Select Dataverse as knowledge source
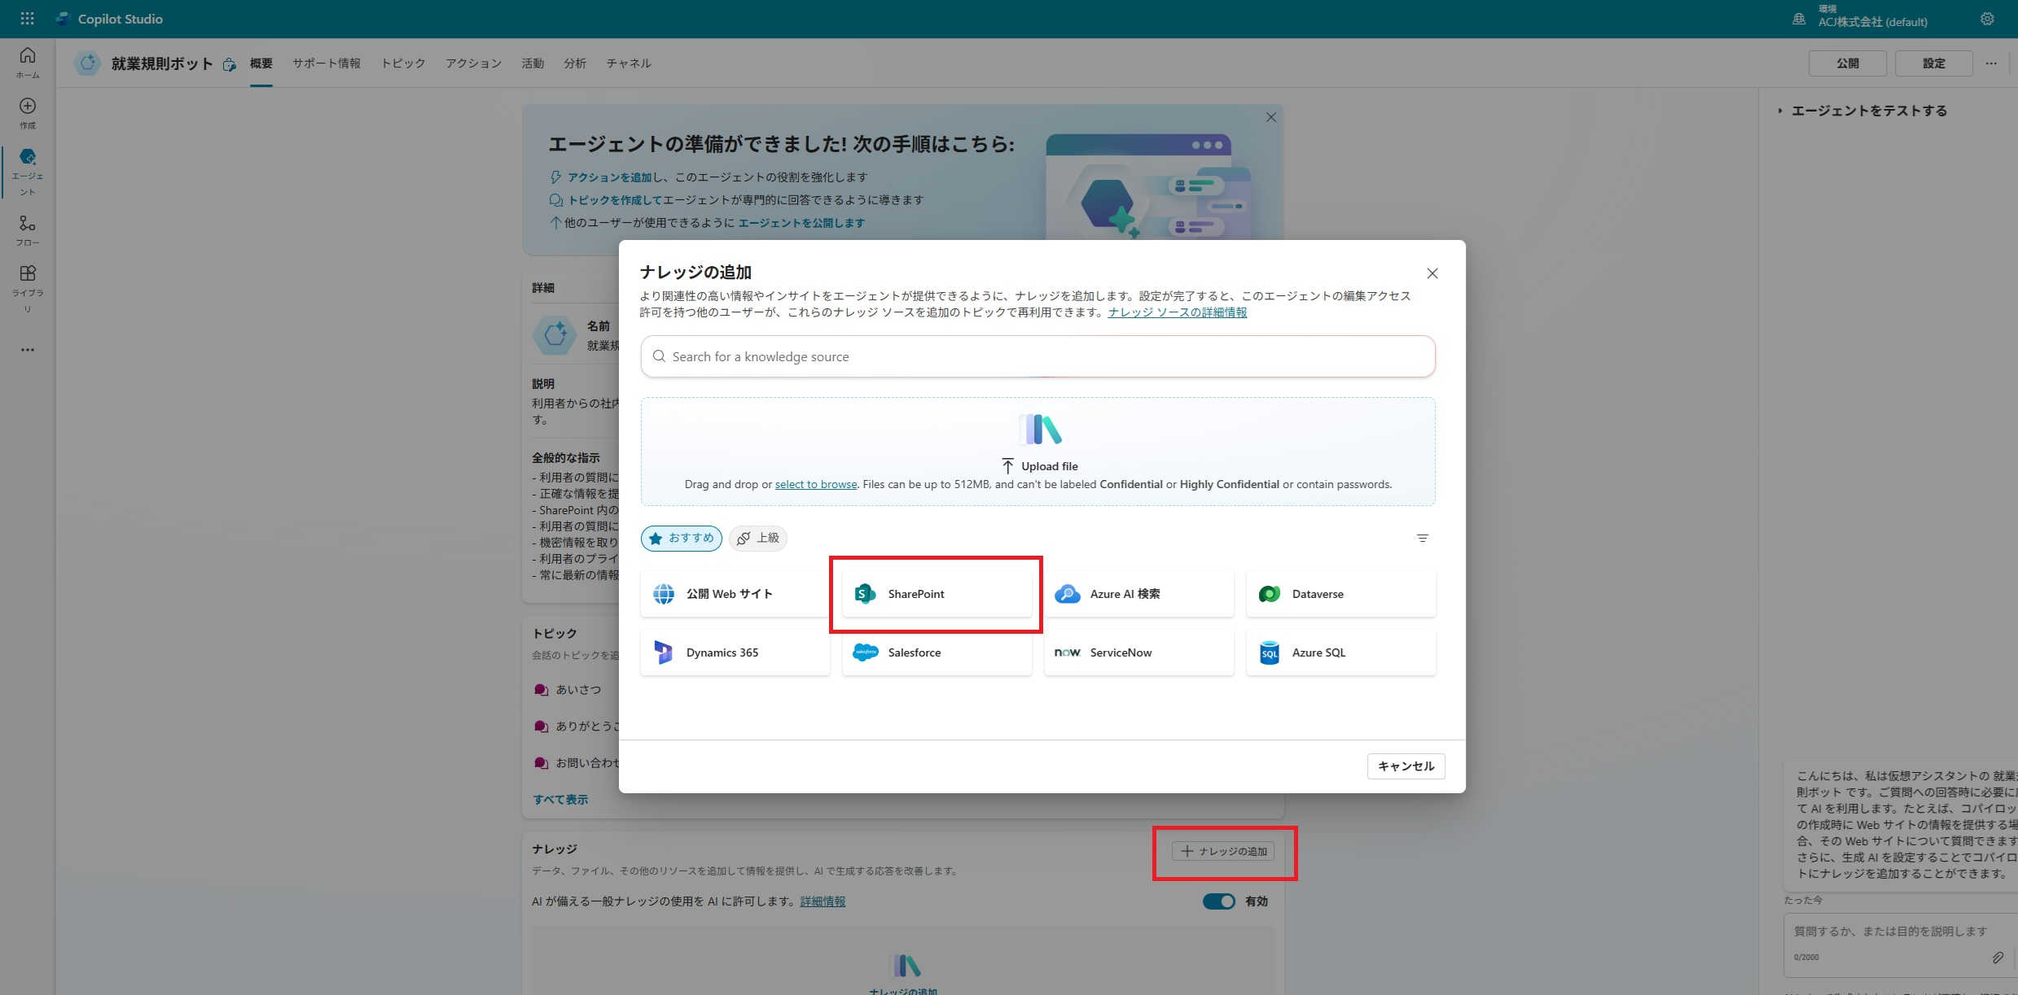2018x995 pixels. [1340, 594]
